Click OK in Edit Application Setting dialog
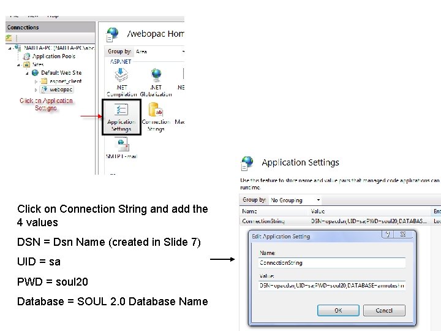441x331 pixels. (338, 310)
